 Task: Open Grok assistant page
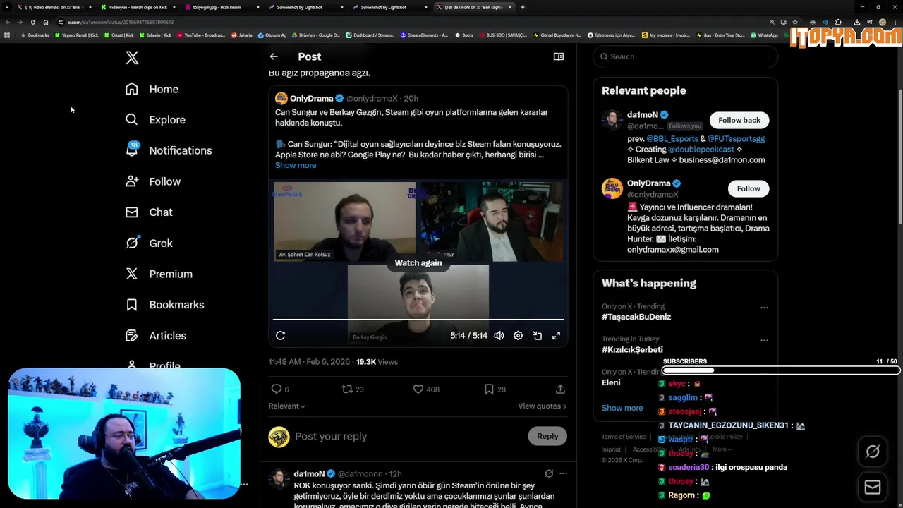[148, 243]
